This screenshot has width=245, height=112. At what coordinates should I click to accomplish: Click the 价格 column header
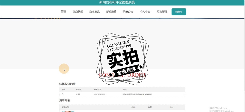pos(133,107)
